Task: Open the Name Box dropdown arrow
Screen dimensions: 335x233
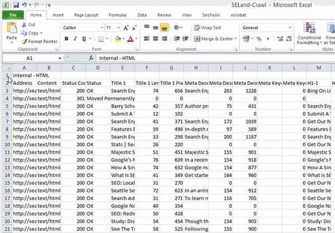Action: [x=59, y=58]
